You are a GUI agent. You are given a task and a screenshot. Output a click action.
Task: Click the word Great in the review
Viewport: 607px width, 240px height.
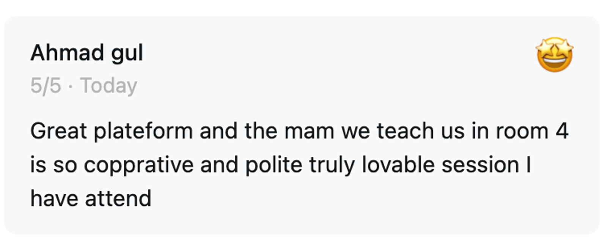(59, 131)
